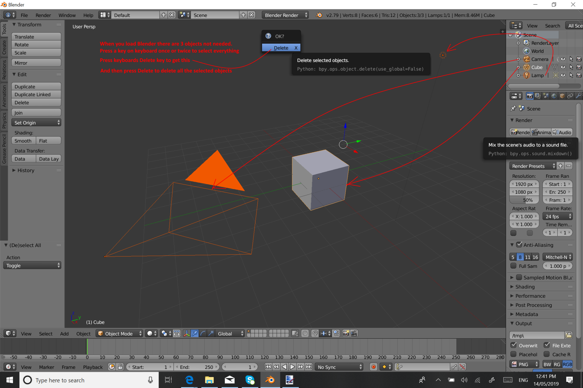The height and width of the screenshot is (388, 583).
Task: Click the Blender info editor type icon
Action: tap(10, 15)
